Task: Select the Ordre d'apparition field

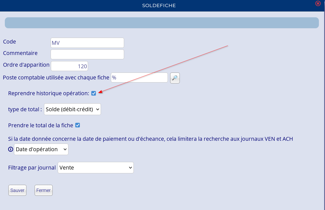Action: click(69, 66)
